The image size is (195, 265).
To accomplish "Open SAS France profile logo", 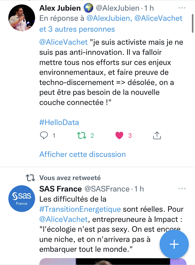I will coord(22,198).
